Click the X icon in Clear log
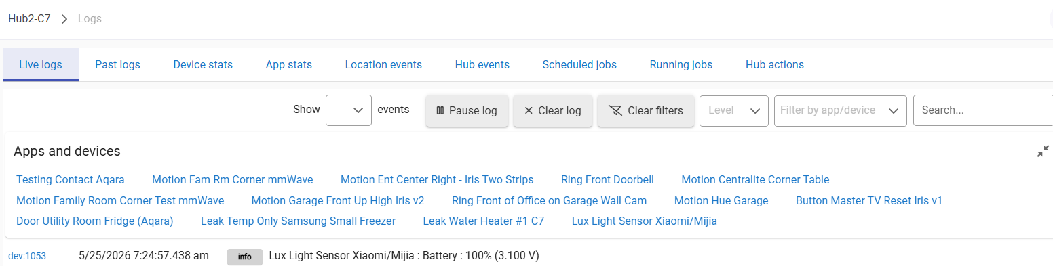Viewport: 1053px width, 266px height. pyautogui.click(x=529, y=110)
